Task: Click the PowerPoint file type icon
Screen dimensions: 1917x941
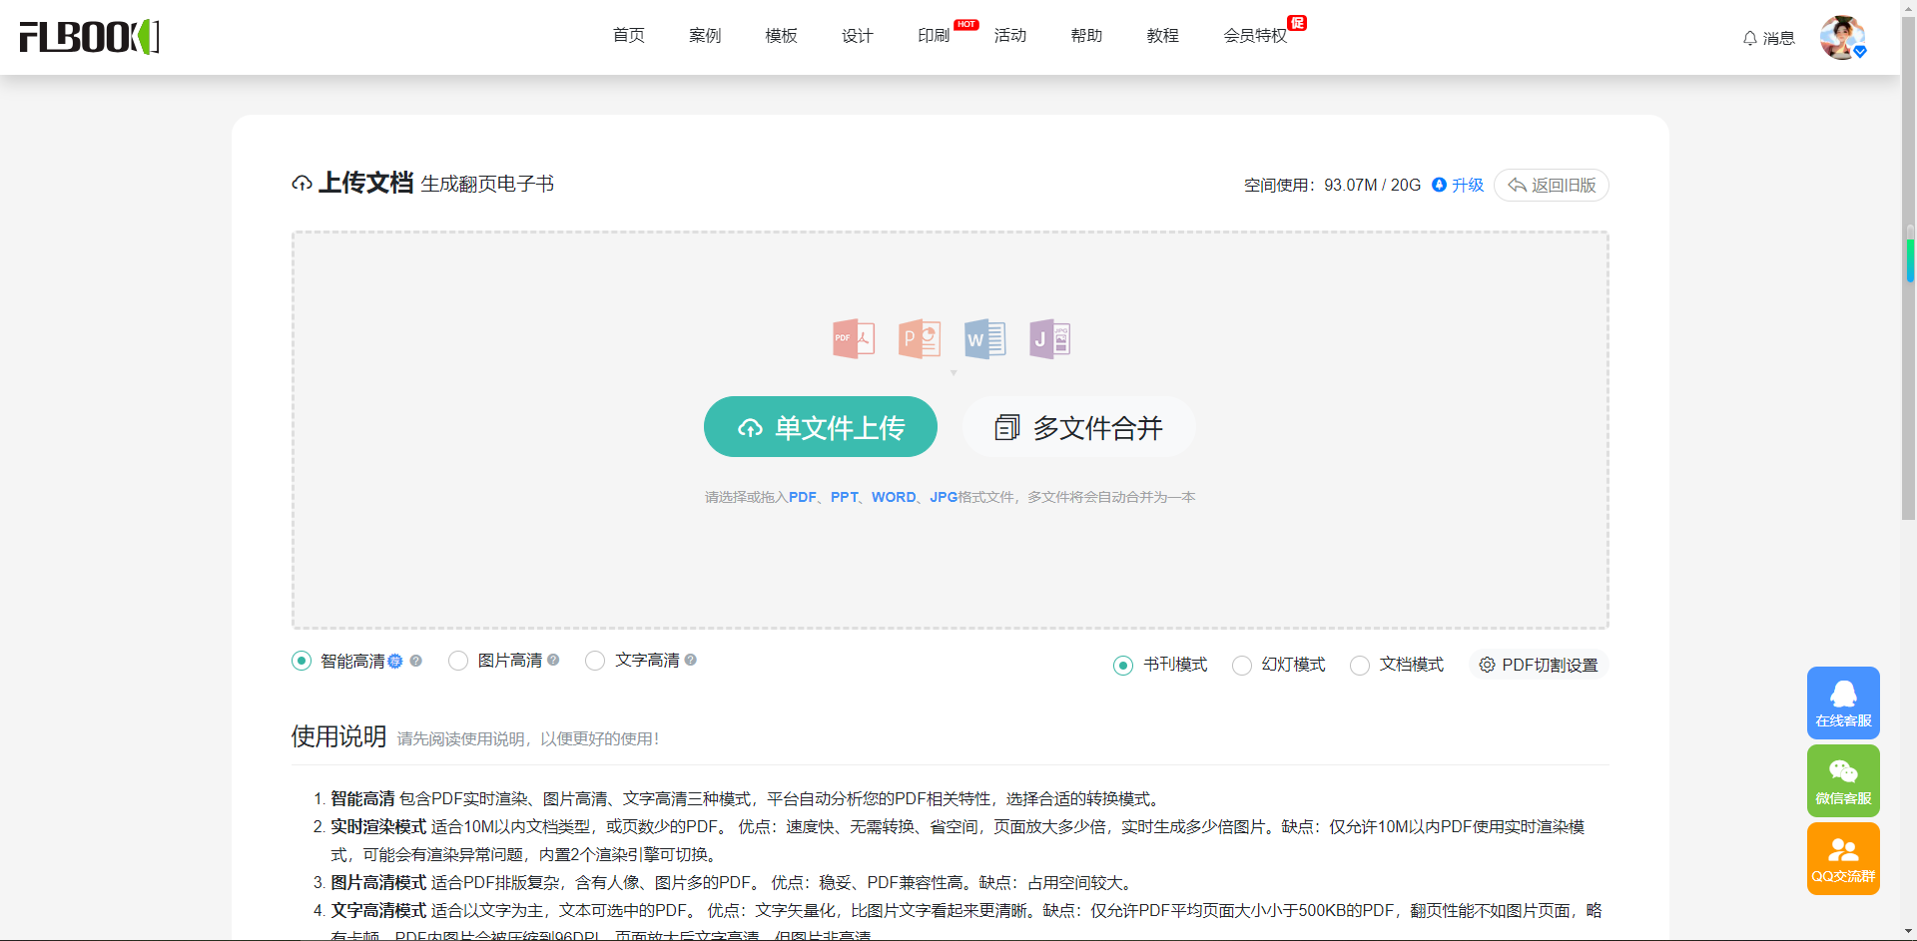Action: 919,339
